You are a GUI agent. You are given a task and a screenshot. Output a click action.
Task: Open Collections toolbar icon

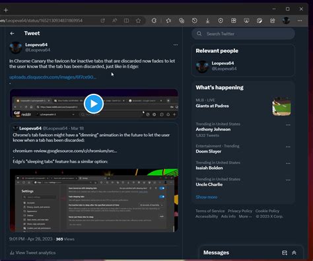[182, 20]
